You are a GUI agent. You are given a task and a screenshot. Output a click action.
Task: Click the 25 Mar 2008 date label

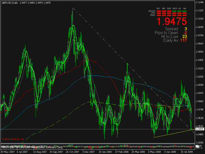point(138,152)
